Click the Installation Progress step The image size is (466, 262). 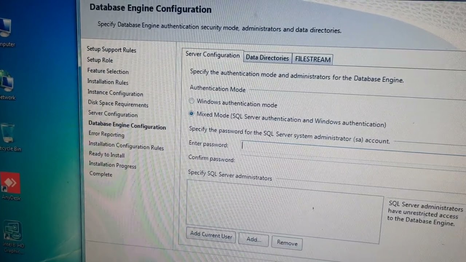pyautogui.click(x=112, y=165)
